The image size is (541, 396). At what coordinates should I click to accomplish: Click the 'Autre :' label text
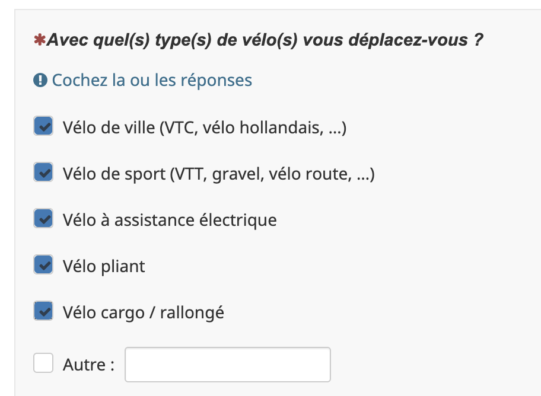[x=88, y=364]
